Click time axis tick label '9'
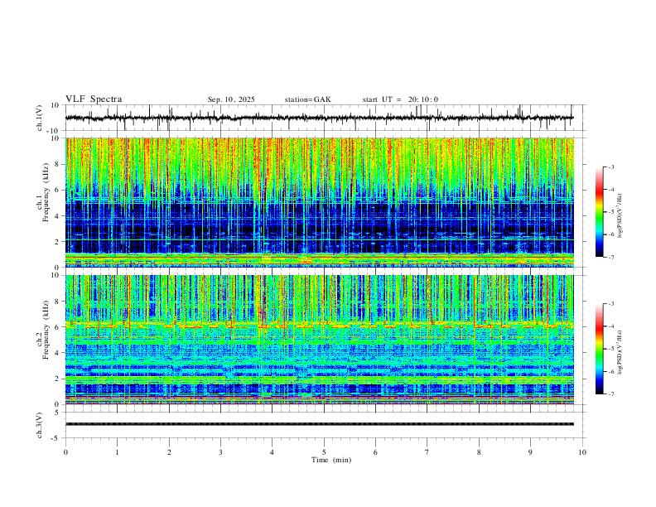The image size is (656, 507). click(x=530, y=452)
